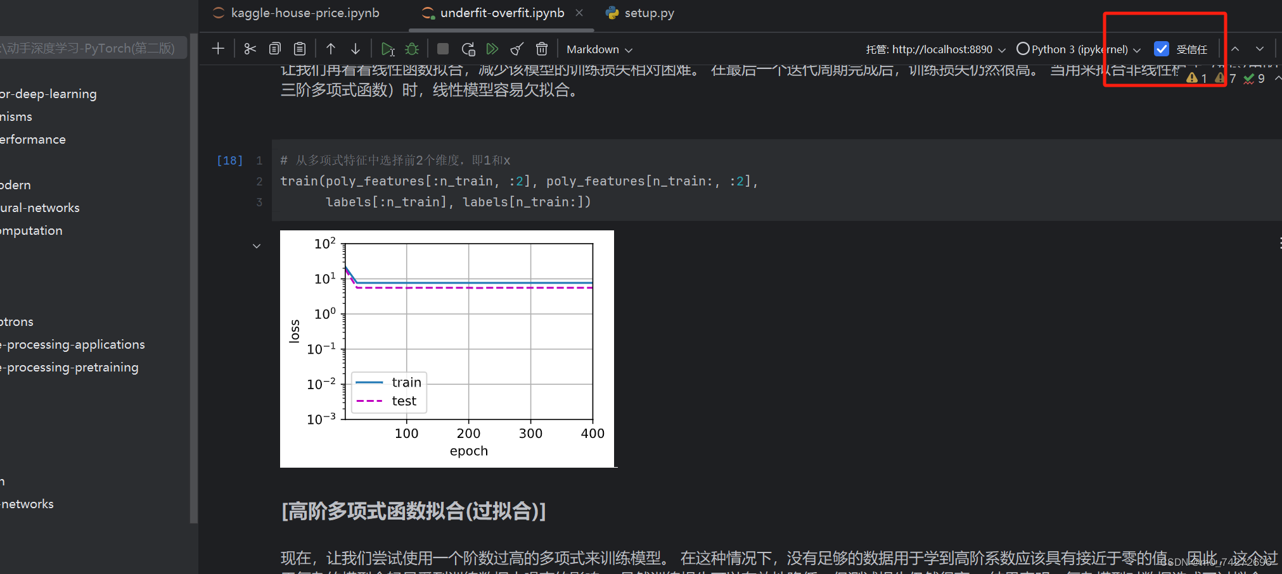Screen dimensions: 1282x574
Task: Collapse the loss plot output
Action: point(257,245)
